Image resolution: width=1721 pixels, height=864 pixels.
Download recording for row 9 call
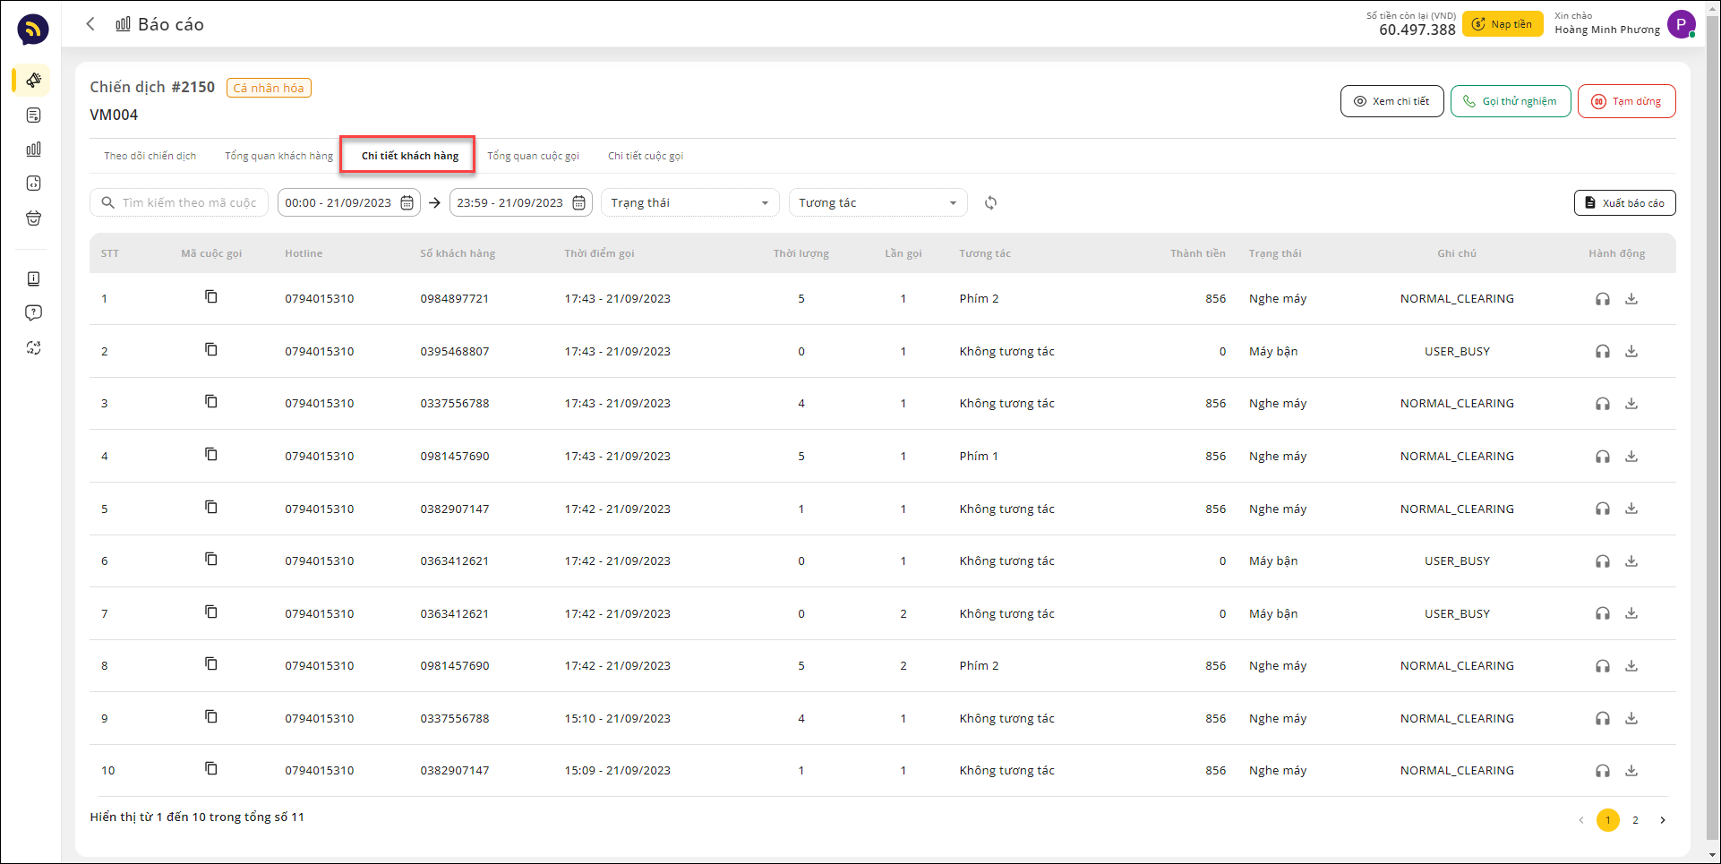click(x=1631, y=718)
